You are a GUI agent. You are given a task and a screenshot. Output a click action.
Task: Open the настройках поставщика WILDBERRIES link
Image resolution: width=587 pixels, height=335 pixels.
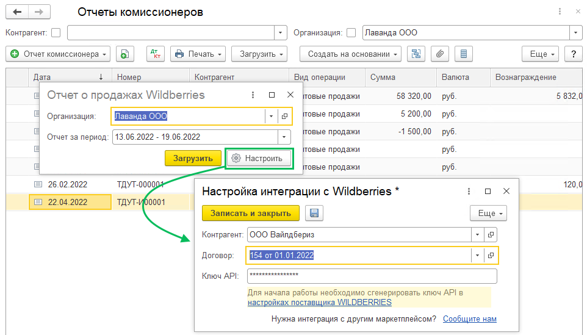pos(320,303)
